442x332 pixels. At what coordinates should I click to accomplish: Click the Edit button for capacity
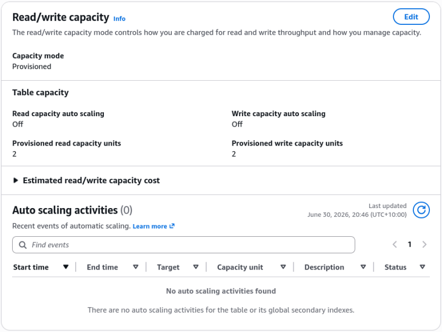coord(411,17)
